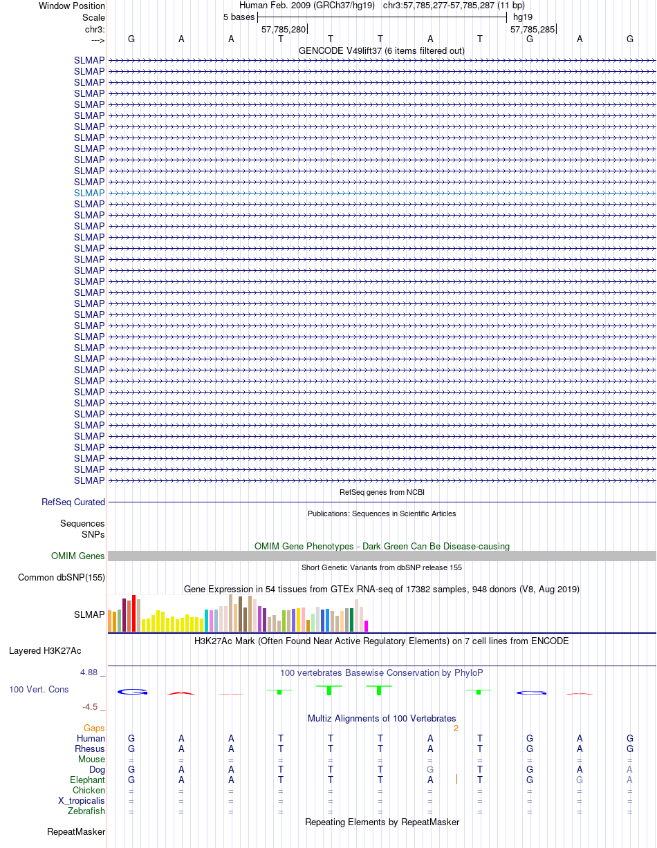Click the highlighted light-blue SLMAP transcript label
Viewport: 657px width, 848px height.
89,193
